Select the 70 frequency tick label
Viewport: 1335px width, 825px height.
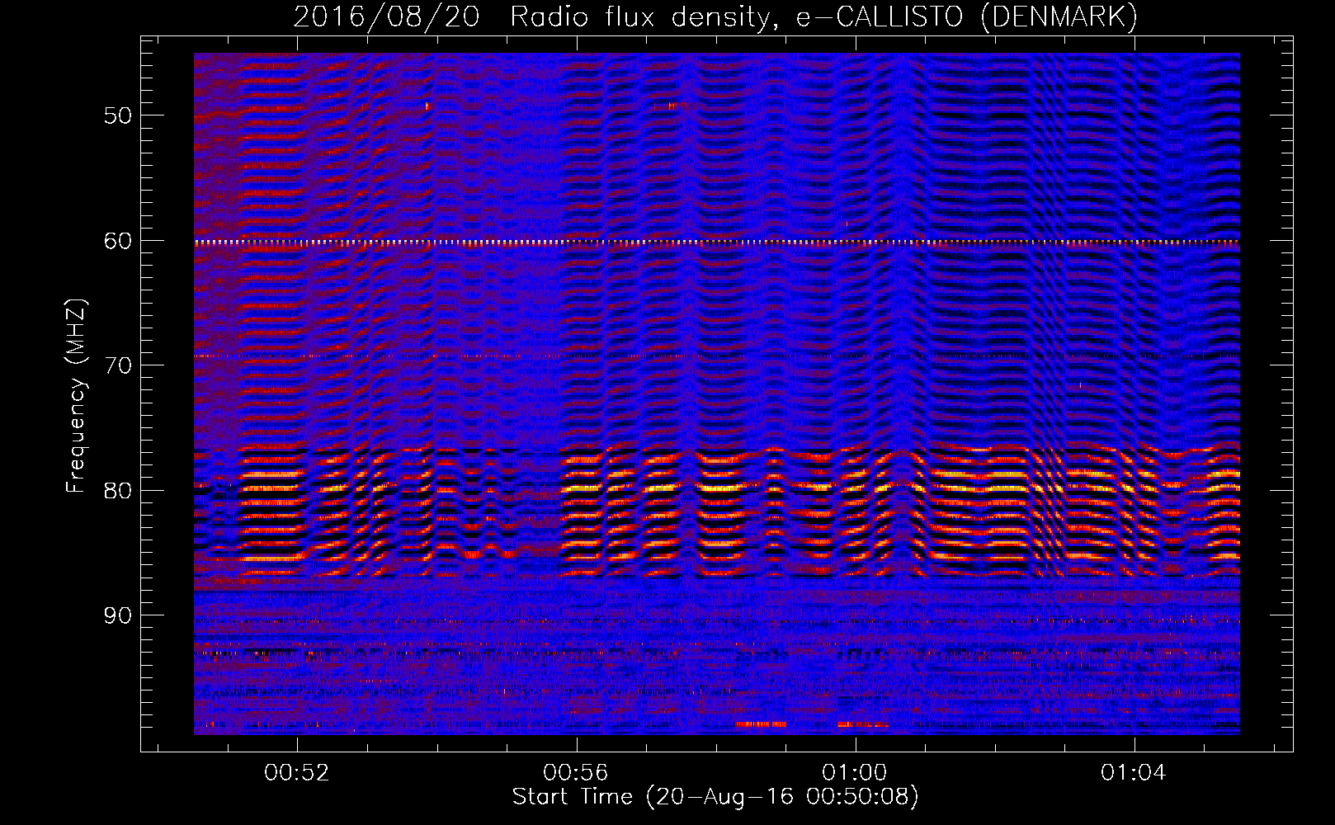[x=118, y=365]
